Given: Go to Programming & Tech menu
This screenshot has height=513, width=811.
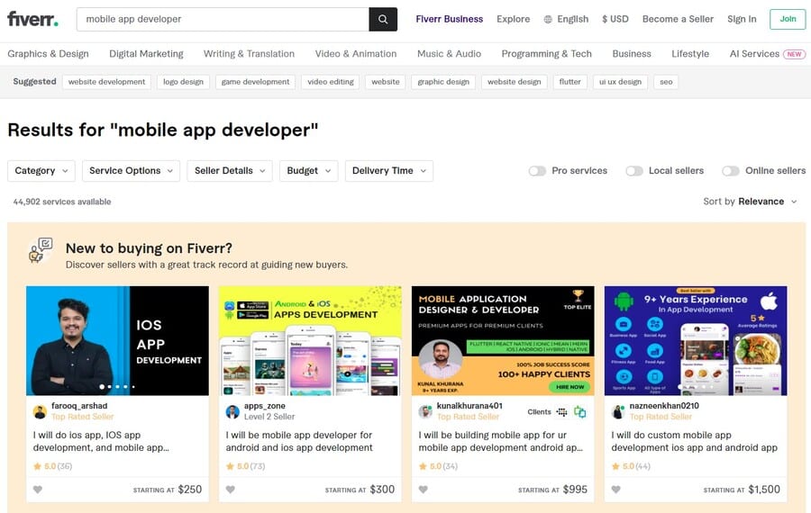Looking at the screenshot, I should [546, 54].
